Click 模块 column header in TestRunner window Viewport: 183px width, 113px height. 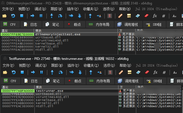(x=76, y=87)
